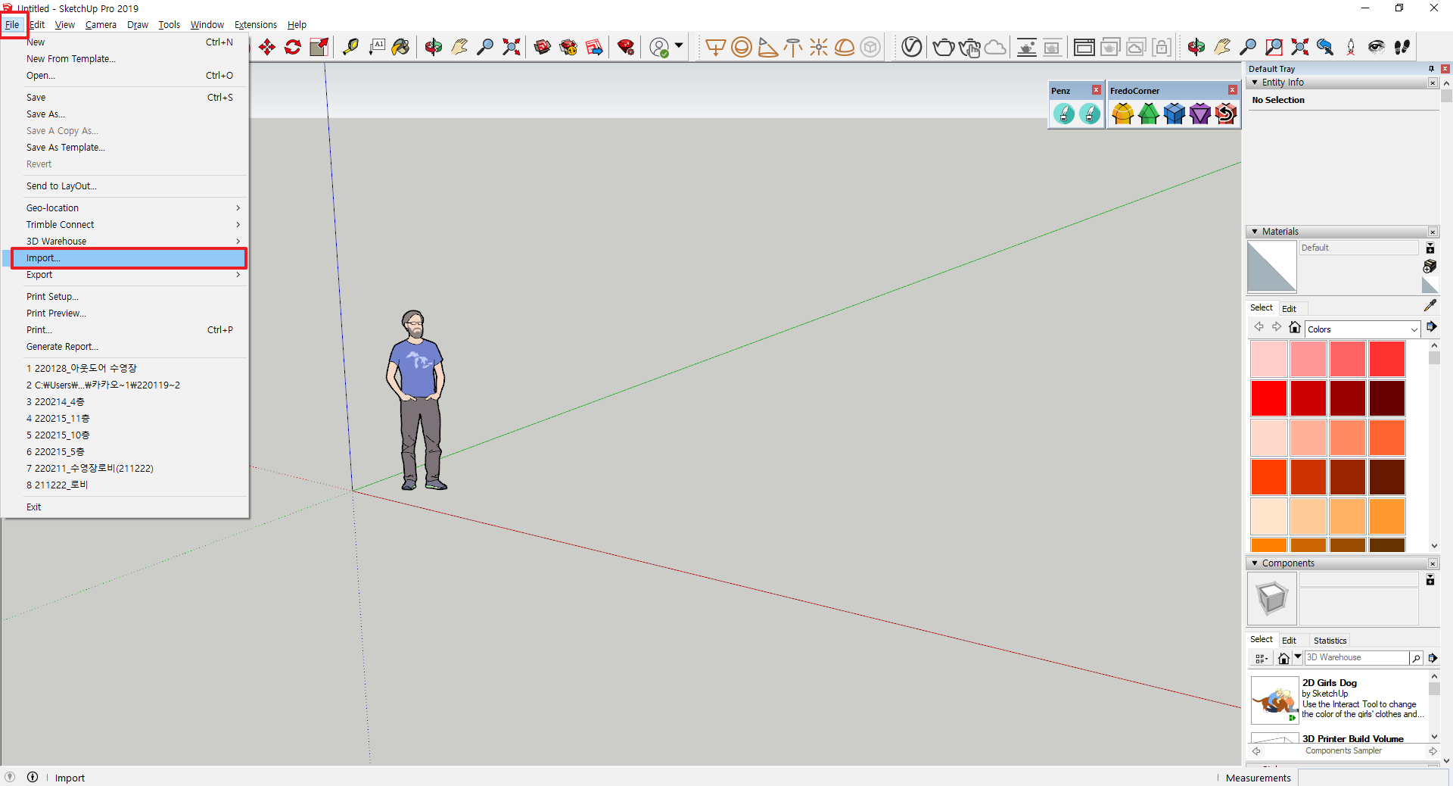Open the 3D Warehouse toolbar icon
Viewport: 1453px width, 786px height.
(x=543, y=48)
